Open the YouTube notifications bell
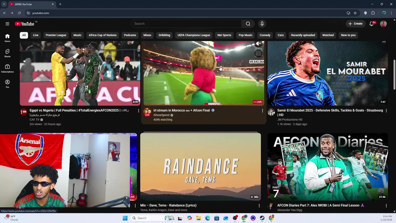The width and height of the screenshot is (396, 223). (x=372, y=24)
